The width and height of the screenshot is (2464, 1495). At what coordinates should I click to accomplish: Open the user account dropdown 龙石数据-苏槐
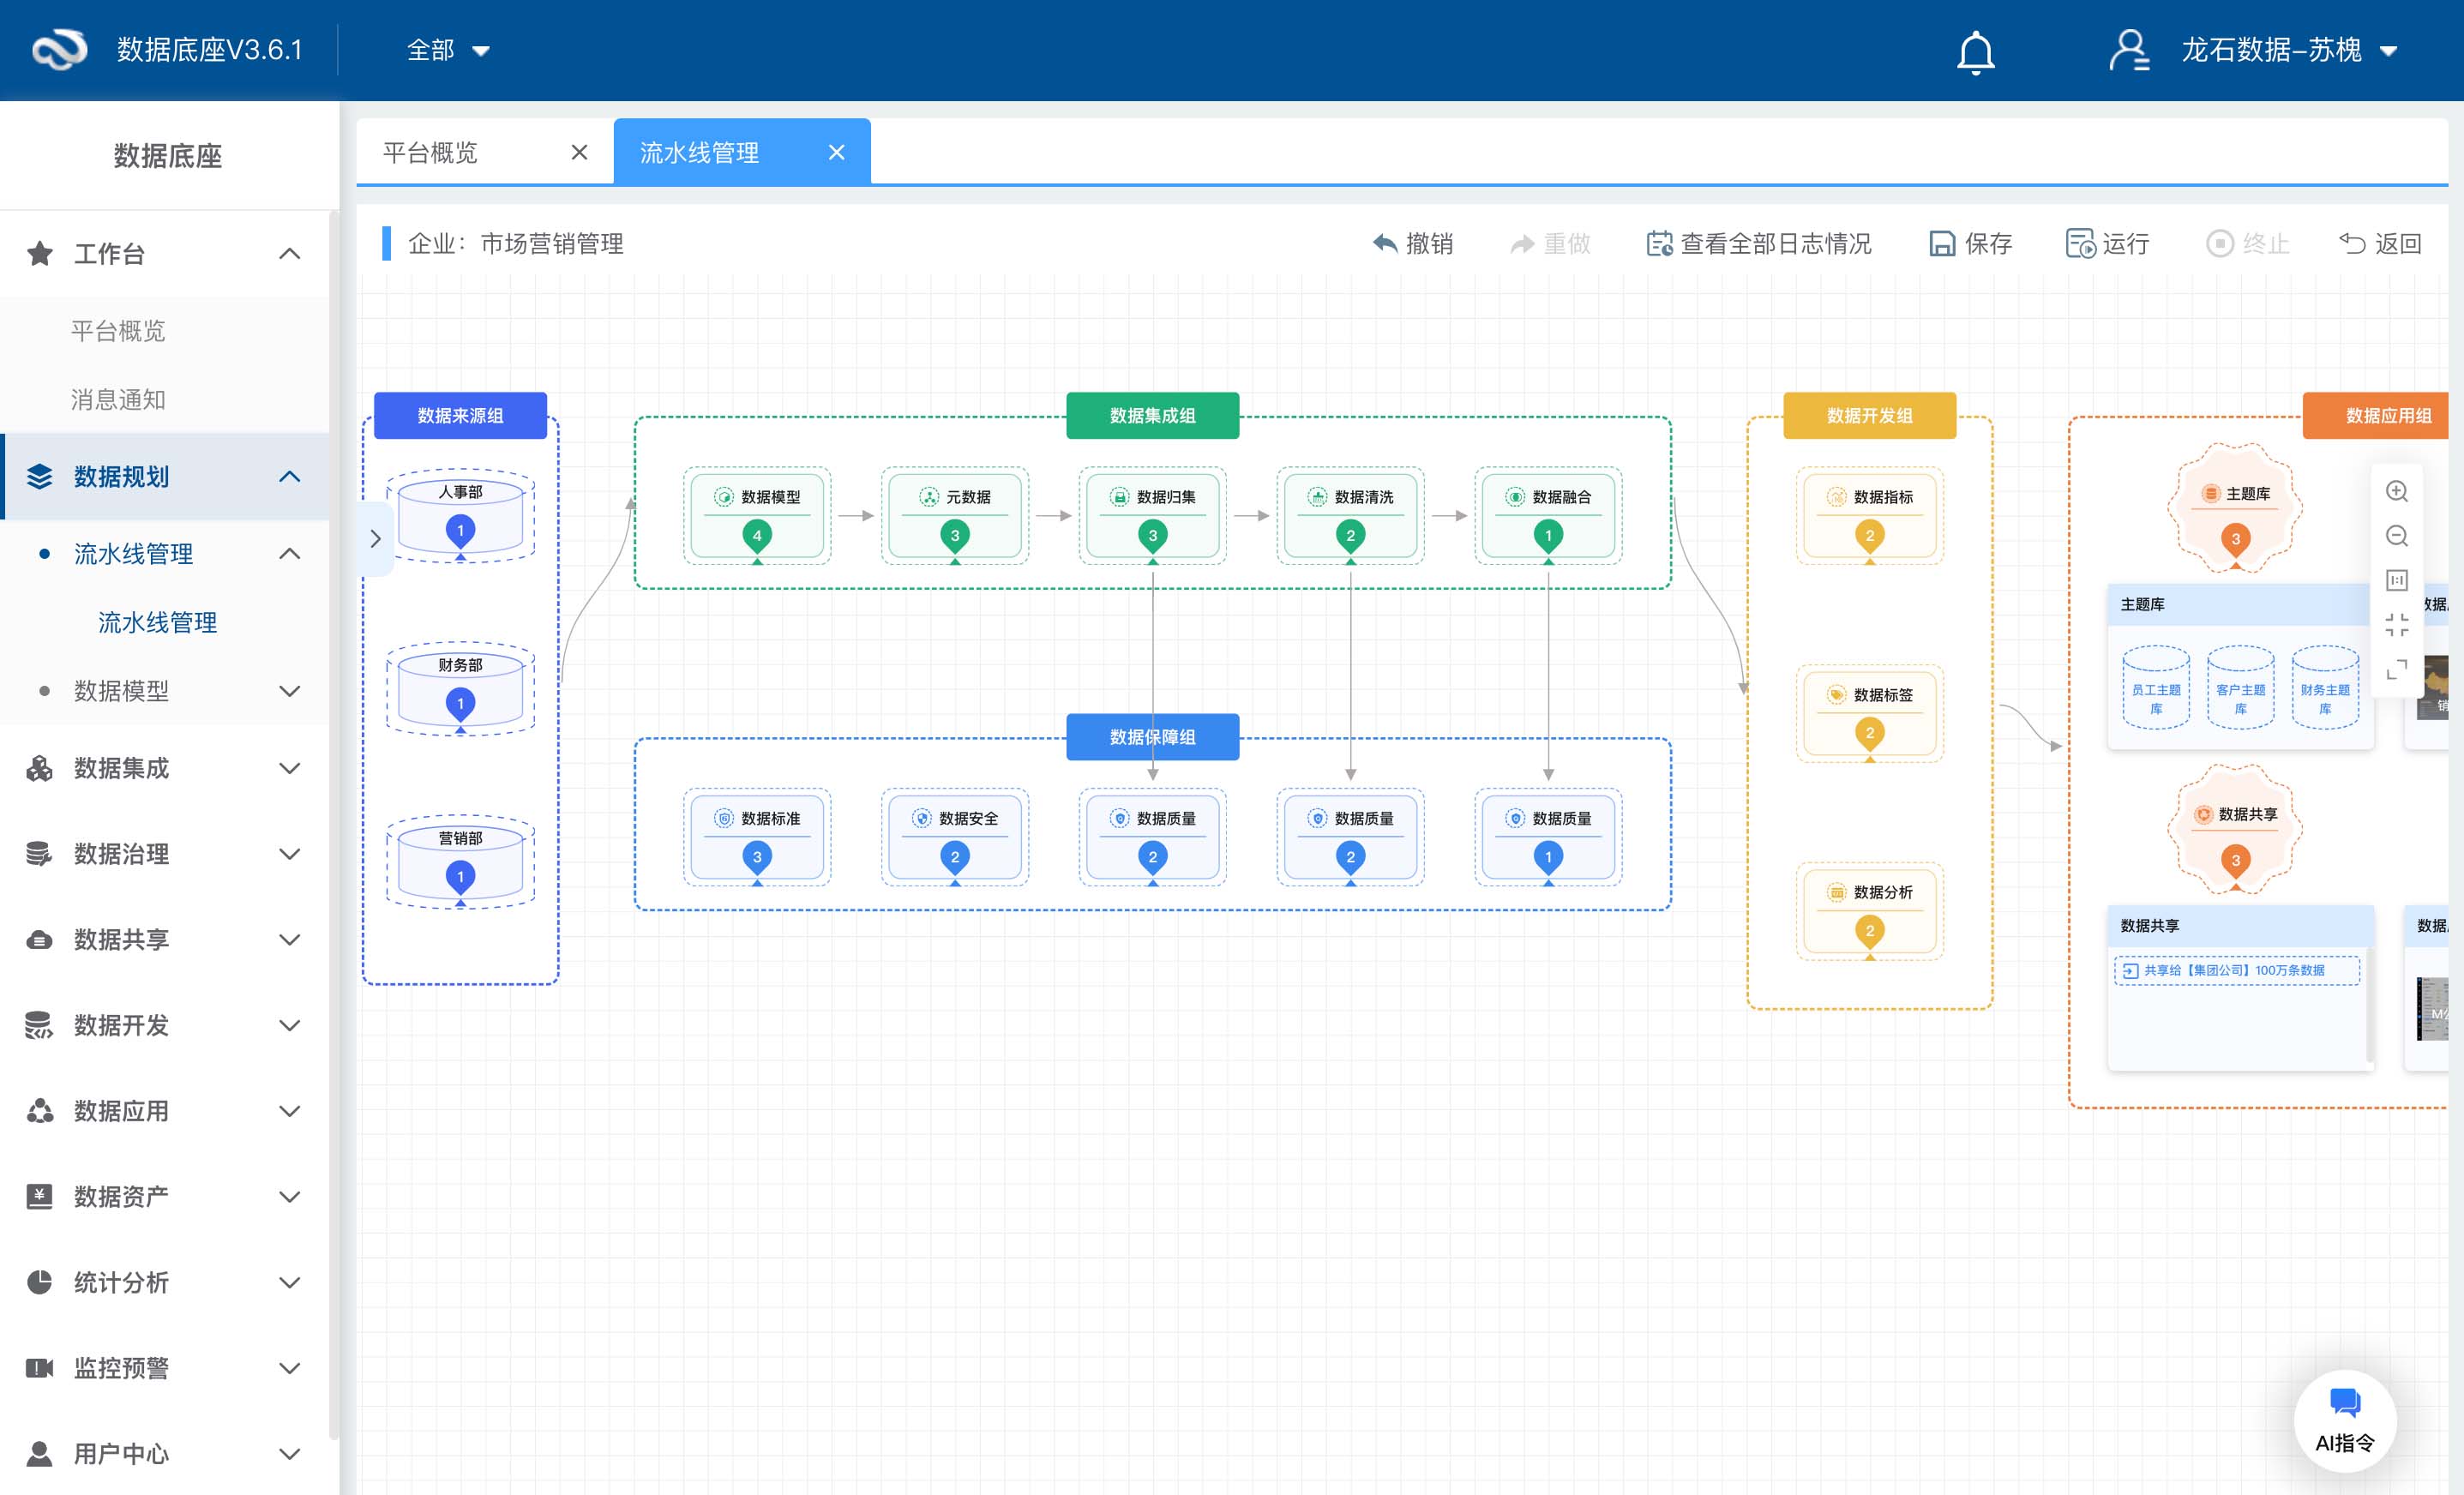coord(2270,50)
